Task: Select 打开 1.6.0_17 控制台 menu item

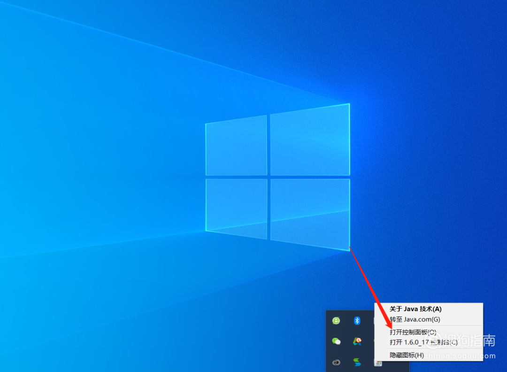Action: tap(429, 342)
